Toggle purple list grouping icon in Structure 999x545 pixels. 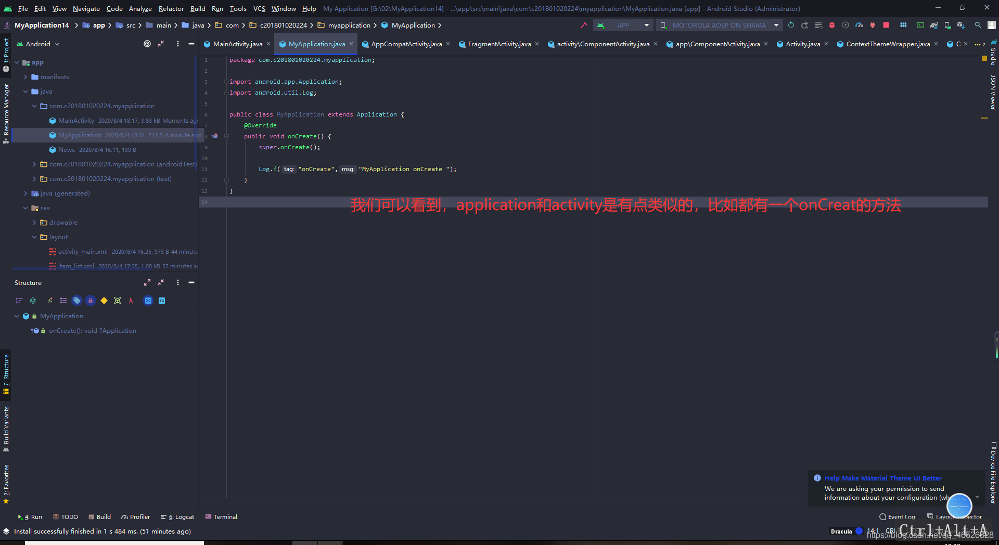63,301
